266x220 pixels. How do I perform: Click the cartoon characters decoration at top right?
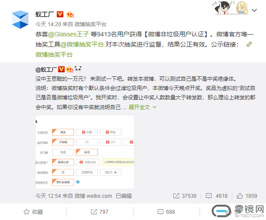click(x=230, y=8)
